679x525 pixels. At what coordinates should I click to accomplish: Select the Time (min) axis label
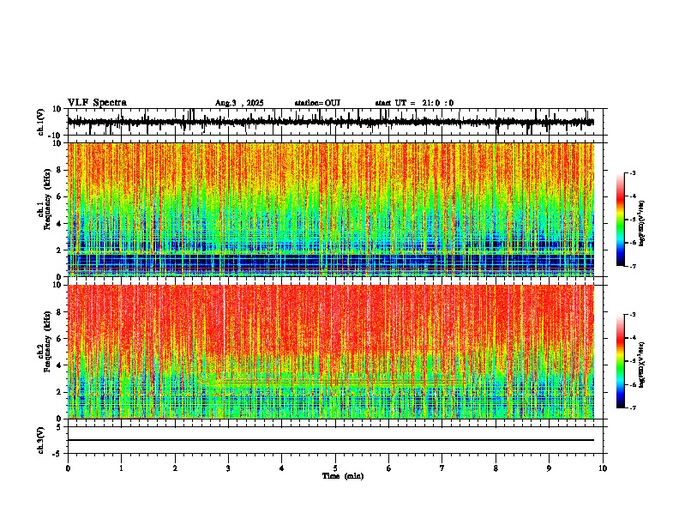click(343, 476)
